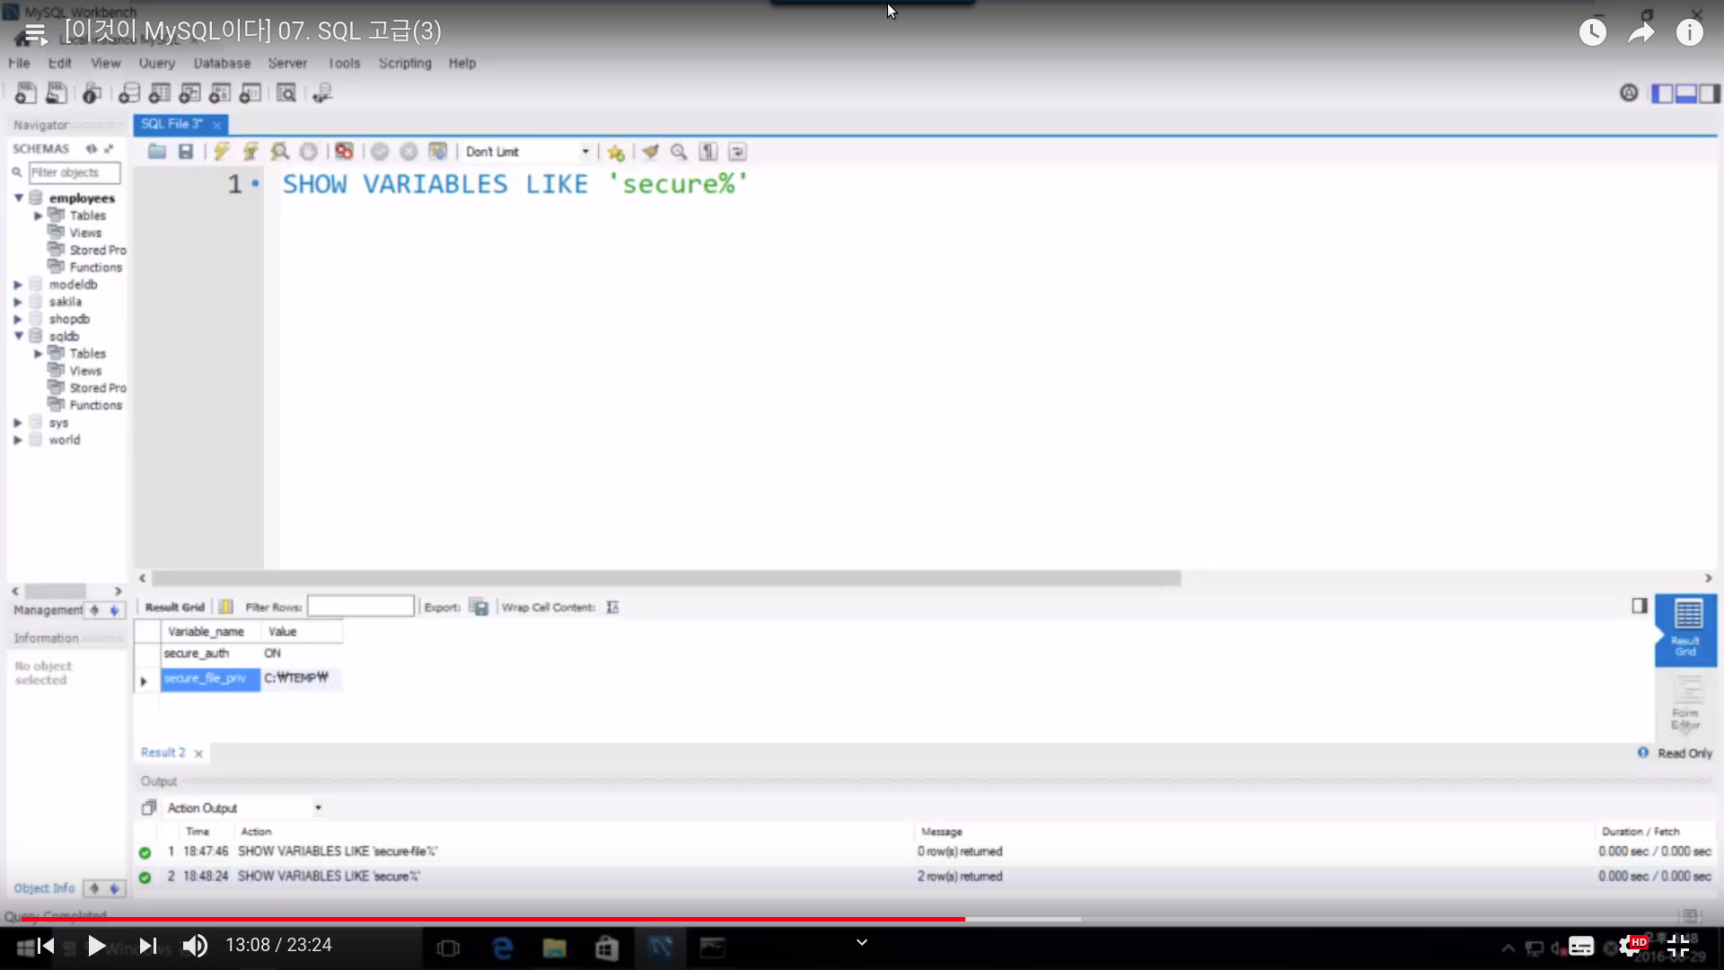Click the create new table icon
The height and width of the screenshot is (970, 1724).
pos(160,93)
